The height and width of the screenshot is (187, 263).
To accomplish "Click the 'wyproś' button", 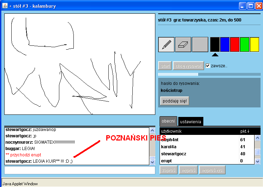I will click(189, 170).
